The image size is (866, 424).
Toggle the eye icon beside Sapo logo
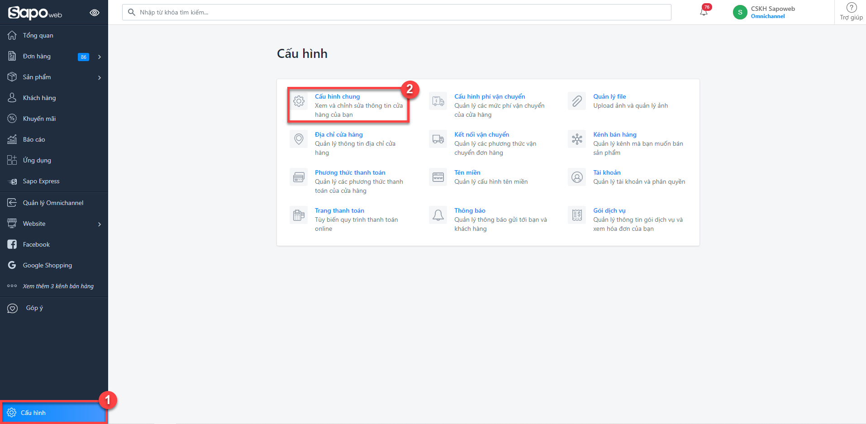pos(95,13)
